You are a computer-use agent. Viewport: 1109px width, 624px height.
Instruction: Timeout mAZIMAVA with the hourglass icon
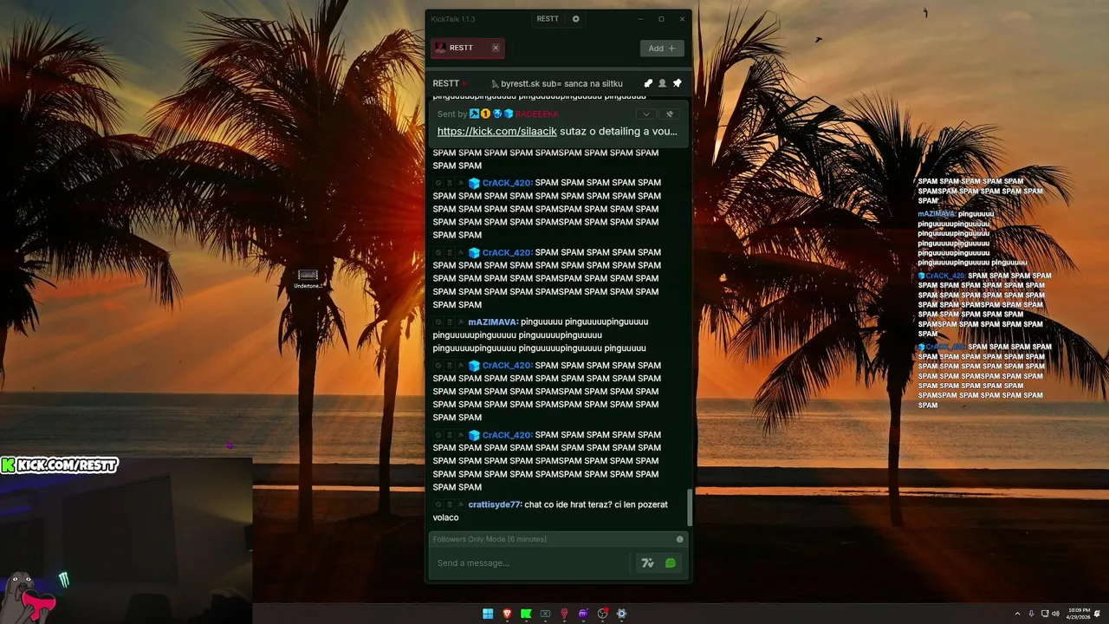[449, 322]
